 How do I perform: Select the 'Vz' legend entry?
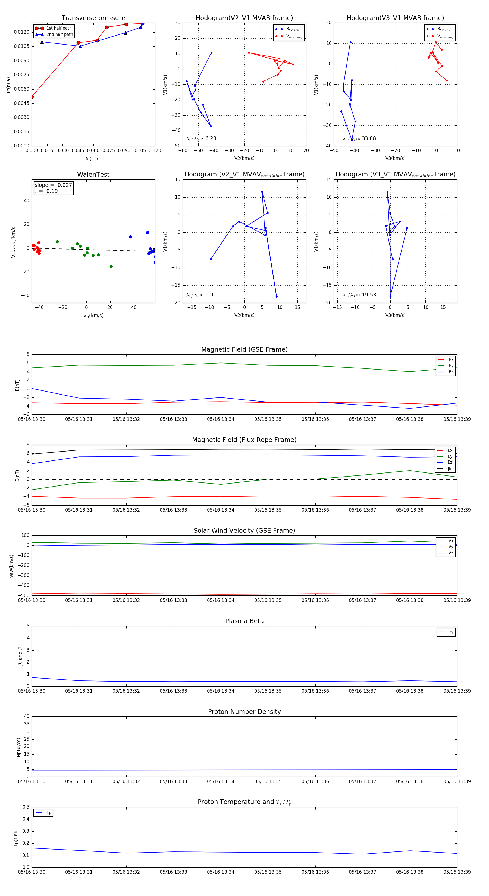(x=446, y=553)
